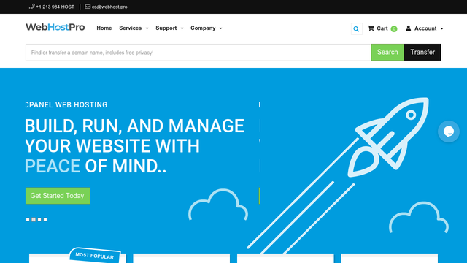The height and width of the screenshot is (263, 467).
Task: Click the email envelope icon
Action: 88,7
